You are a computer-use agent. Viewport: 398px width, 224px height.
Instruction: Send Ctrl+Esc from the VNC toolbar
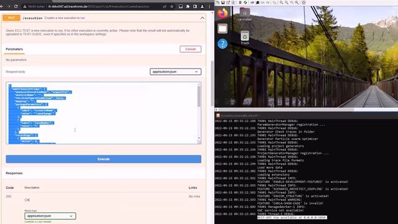(257, 2)
